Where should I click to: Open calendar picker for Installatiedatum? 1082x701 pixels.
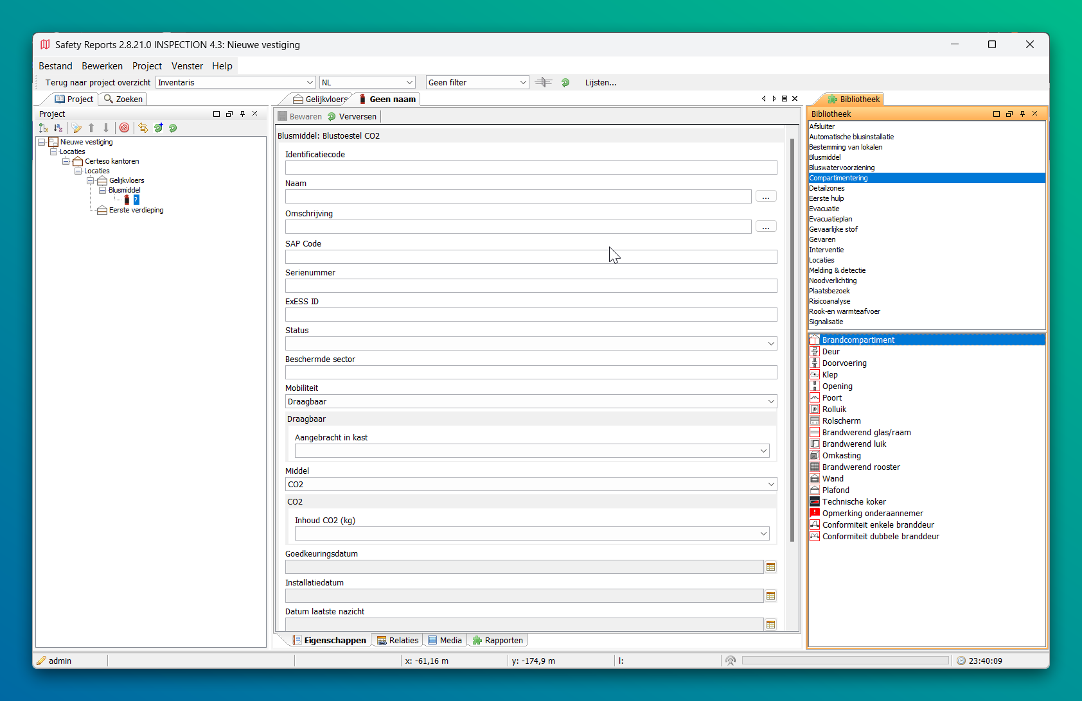click(770, 596)
